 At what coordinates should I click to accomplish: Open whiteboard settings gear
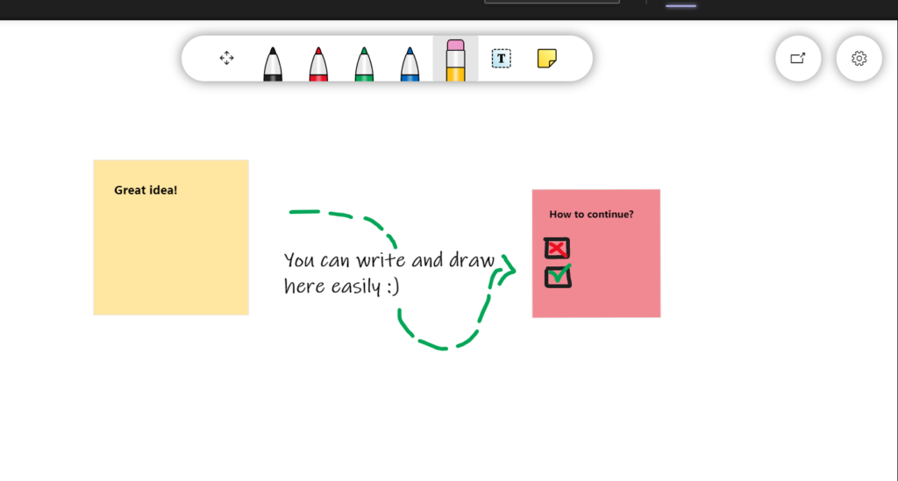(859, 59)
